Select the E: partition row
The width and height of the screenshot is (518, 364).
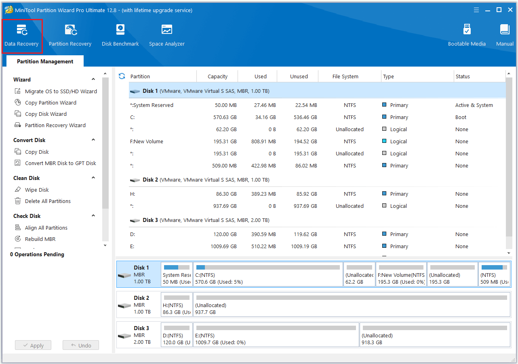pos(317,246)
